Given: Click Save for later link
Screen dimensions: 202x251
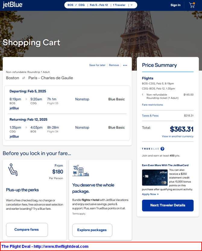Looking at the screenshot, I should pyautogui.click(x=97, y=65).
